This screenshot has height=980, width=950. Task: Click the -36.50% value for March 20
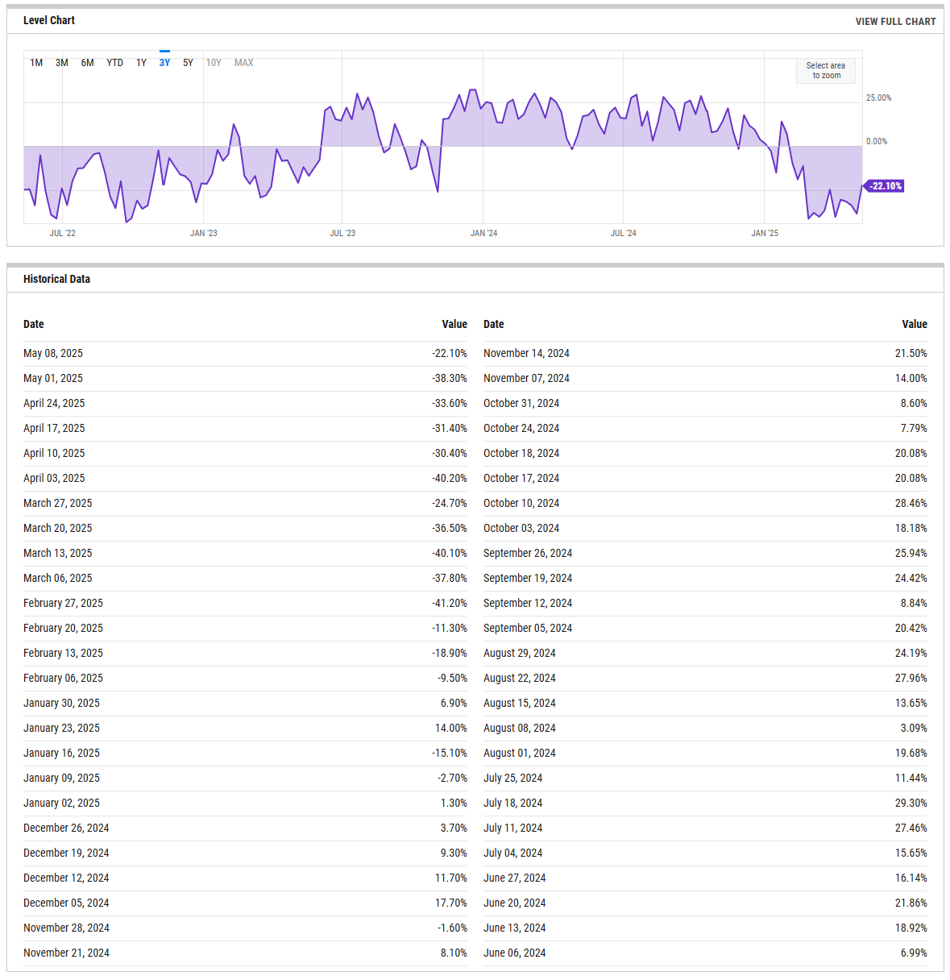click(x=449, y=528)
